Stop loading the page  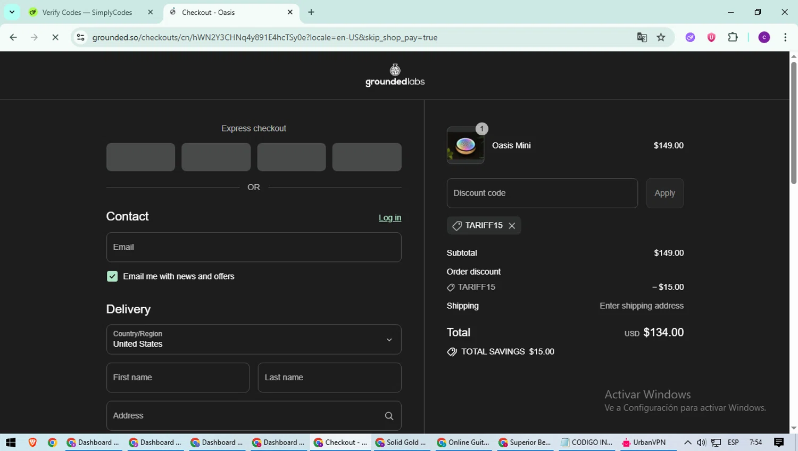(x=55, y=37)
